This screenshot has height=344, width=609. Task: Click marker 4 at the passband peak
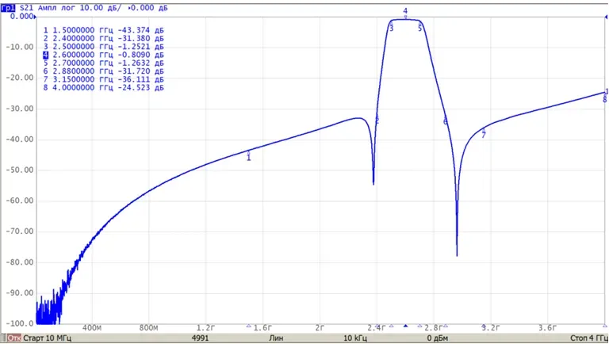(405, 13)
